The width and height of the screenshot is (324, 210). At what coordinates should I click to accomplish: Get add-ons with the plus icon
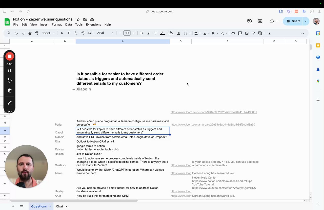[318, 100]
